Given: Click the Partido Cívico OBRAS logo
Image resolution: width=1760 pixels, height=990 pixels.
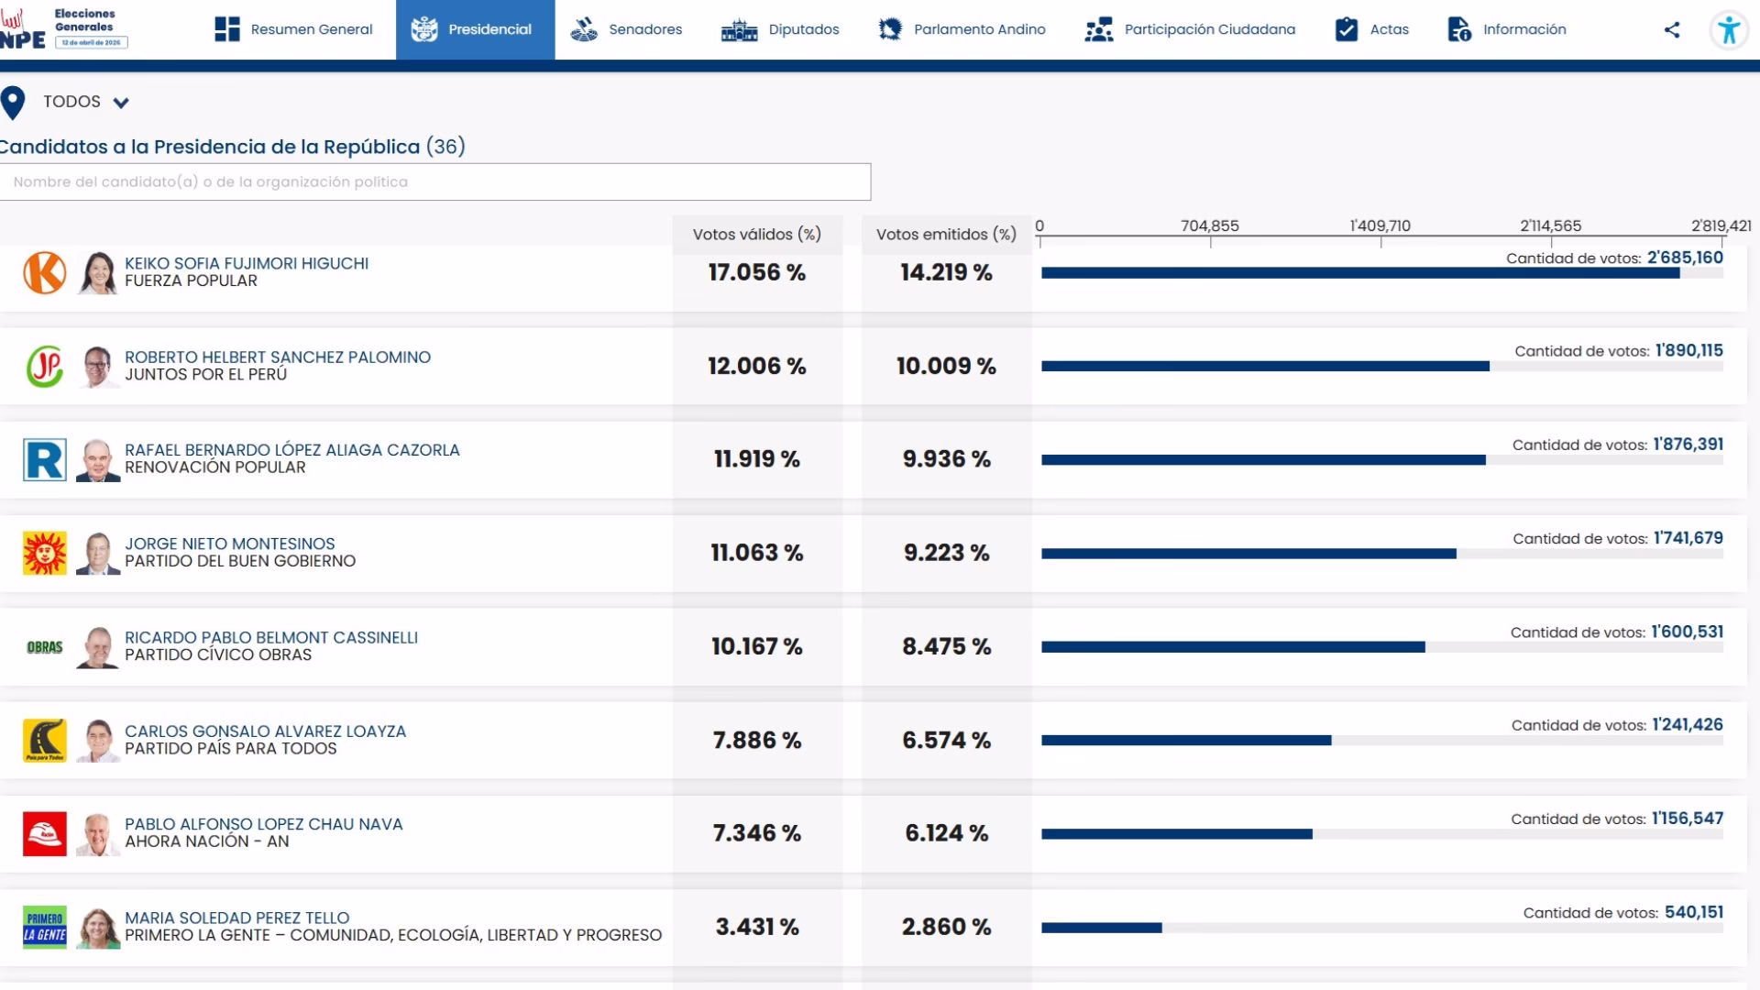Looking at the screenshot, I should coord(45,647).
